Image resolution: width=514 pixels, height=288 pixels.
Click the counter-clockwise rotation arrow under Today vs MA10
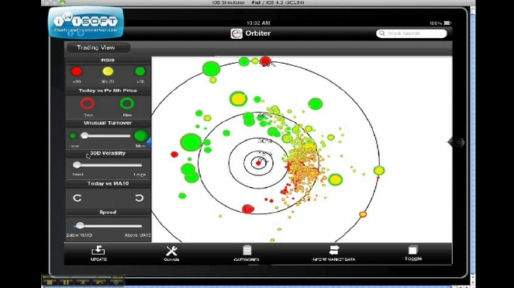[x=77, y=198]
